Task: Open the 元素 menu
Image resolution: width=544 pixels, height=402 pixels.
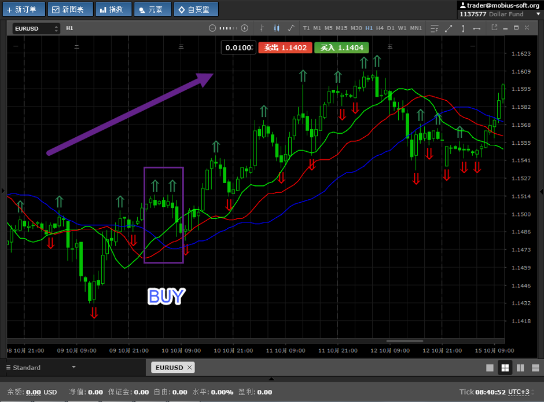Action: coord(152,9)
